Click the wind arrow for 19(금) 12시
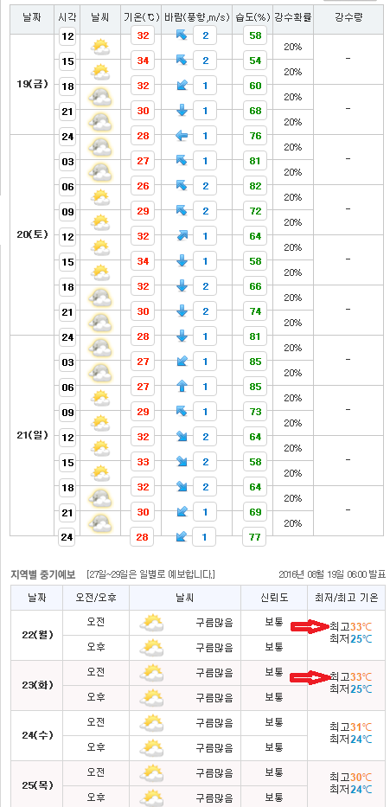390x807 pixels. [x=182, y=35]
